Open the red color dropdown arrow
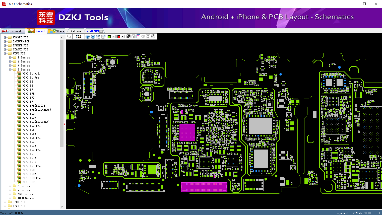Screen dimensions: 382x215 pyautogui.click(x=123, y=37)
